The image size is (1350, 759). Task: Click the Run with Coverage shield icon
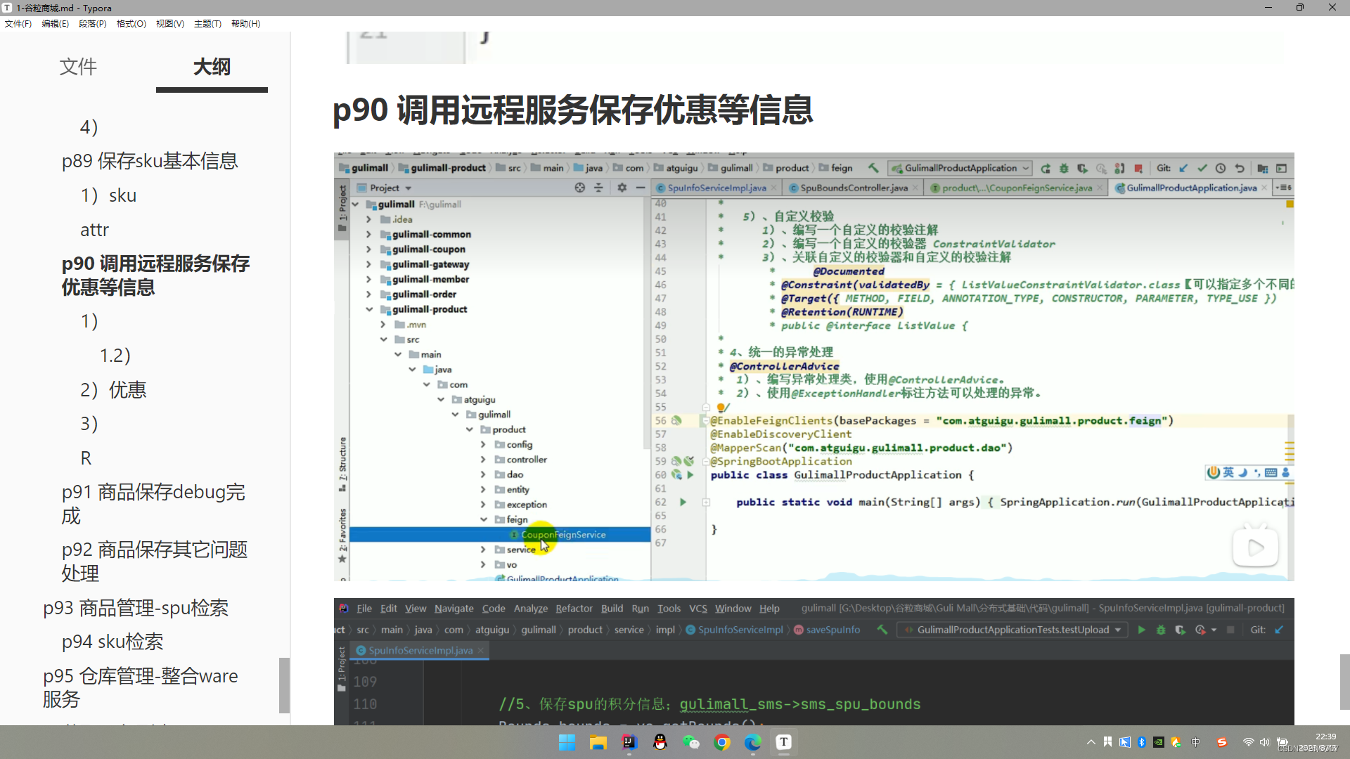pyautogui.click(x=1082, y=169)
